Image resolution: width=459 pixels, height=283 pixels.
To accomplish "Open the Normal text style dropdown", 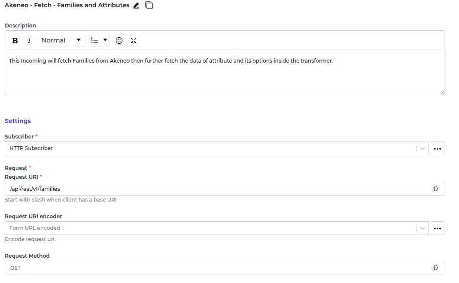I will pos(62,40).
